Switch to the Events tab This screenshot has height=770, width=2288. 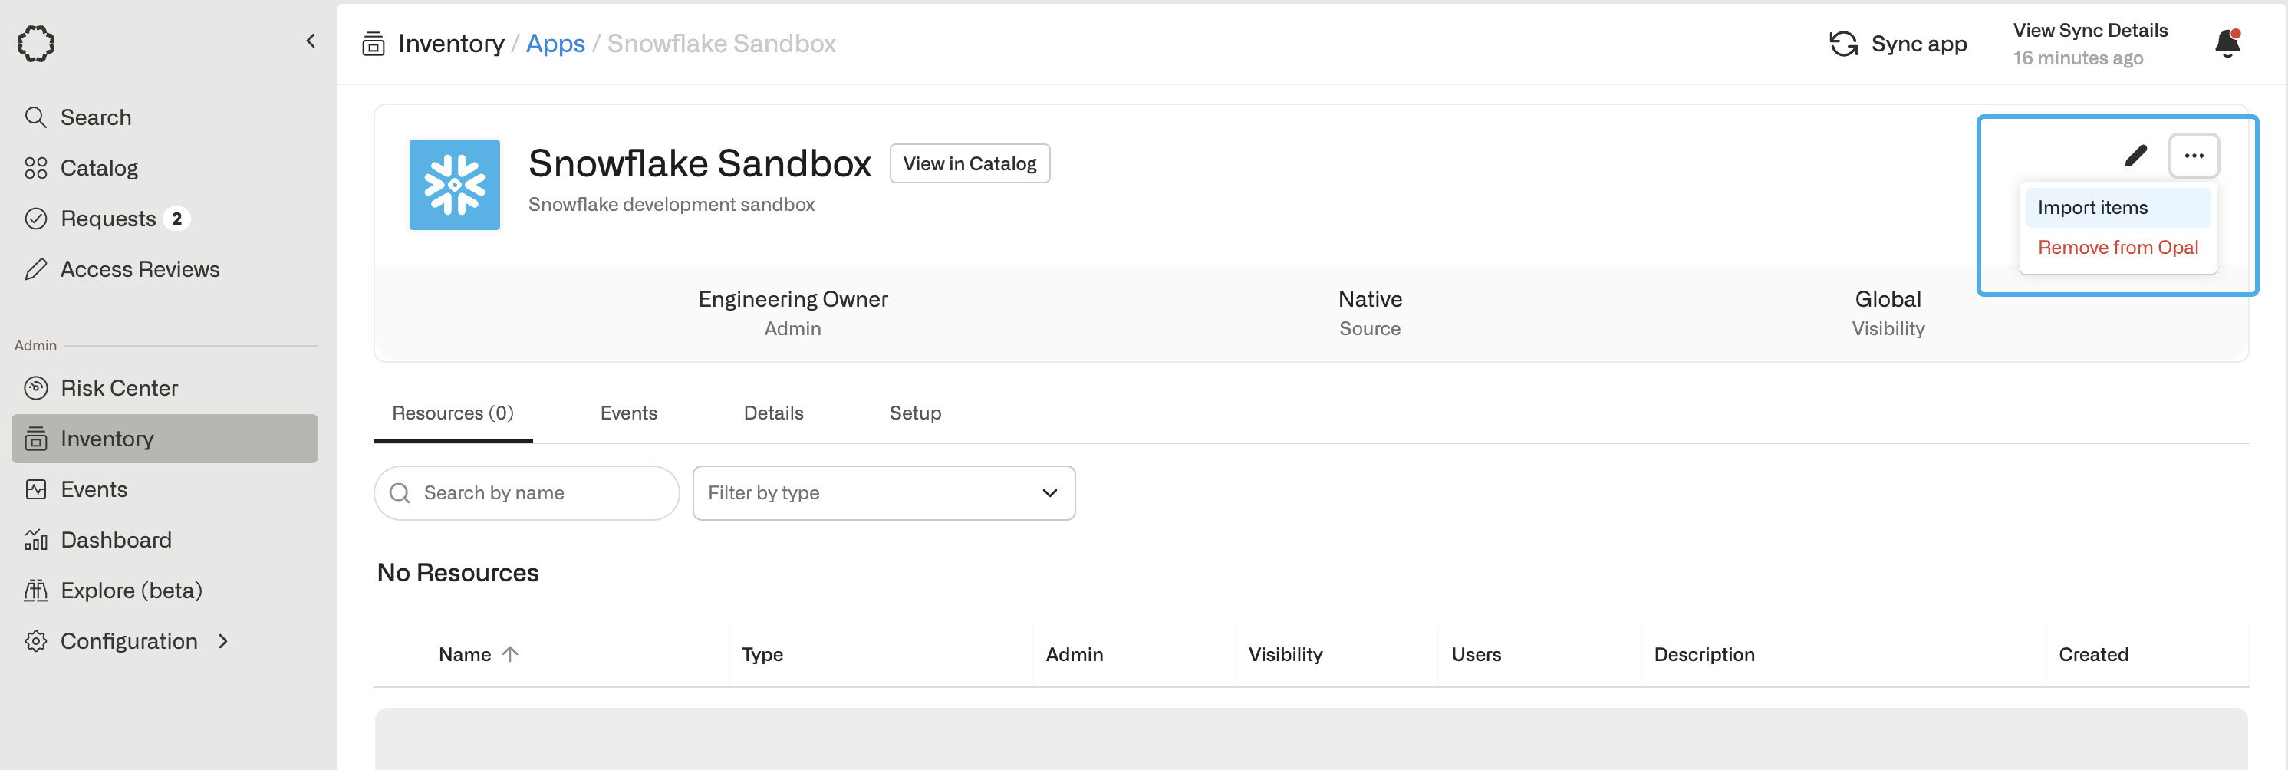[629, 413]
